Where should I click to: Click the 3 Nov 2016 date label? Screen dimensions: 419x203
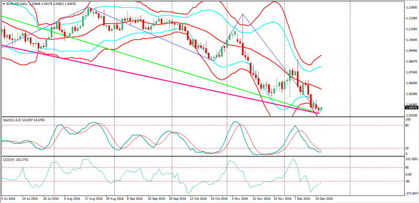click(240, 199)
